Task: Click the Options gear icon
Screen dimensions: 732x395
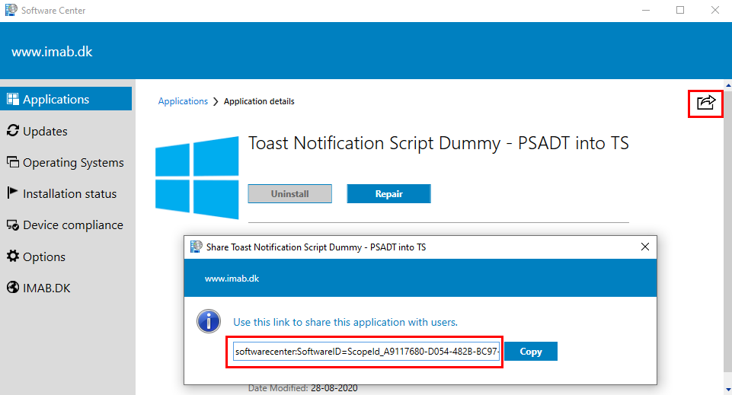Action: pyautogui.click(x=13, y=256)
